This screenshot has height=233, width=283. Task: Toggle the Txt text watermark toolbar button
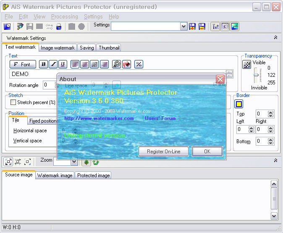pos(215,27)
